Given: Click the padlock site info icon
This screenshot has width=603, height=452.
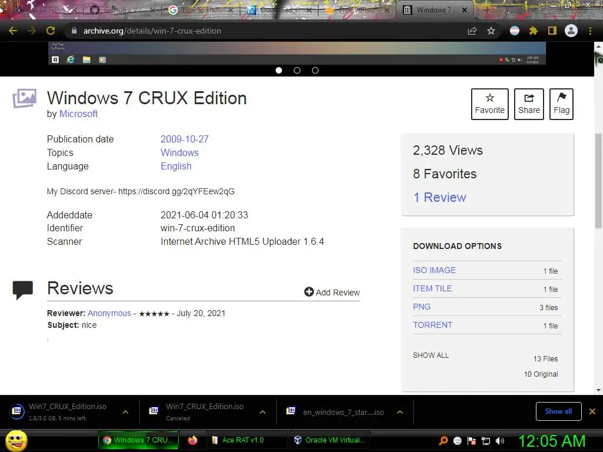Looking at the screenshot, I should (74, 31).
